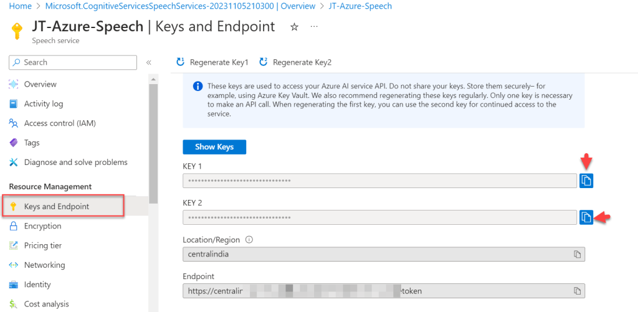Click the 'Speech service' subtitle text
The height and width of the screenshot is (312, 638).
pos(55,40)
